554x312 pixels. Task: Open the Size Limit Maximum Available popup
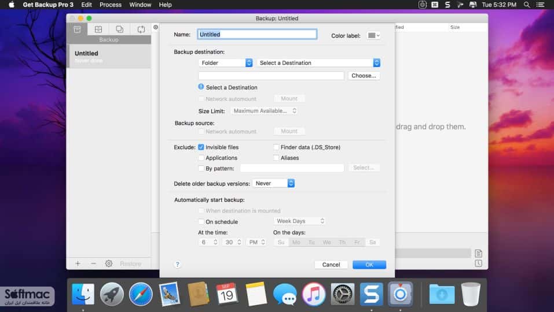(265, 111)
